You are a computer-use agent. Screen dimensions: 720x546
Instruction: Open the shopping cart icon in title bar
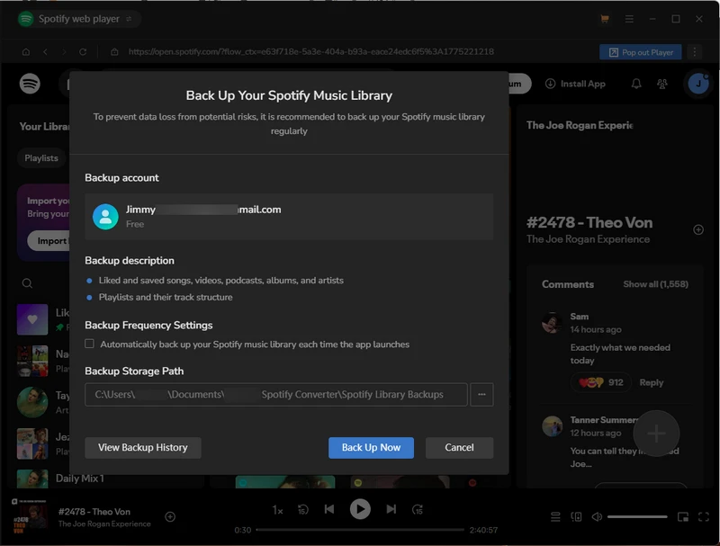(x=605, y=19)
